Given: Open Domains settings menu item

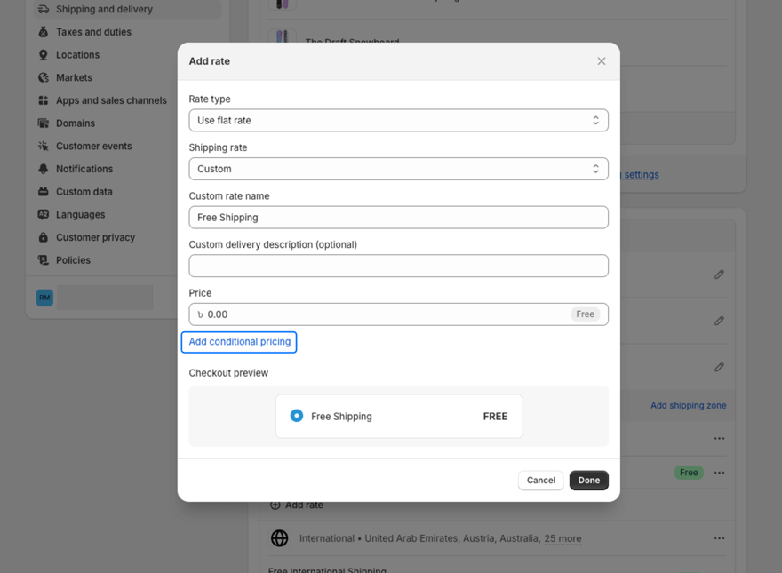Looking at the screenshot, I should [76, 123].
